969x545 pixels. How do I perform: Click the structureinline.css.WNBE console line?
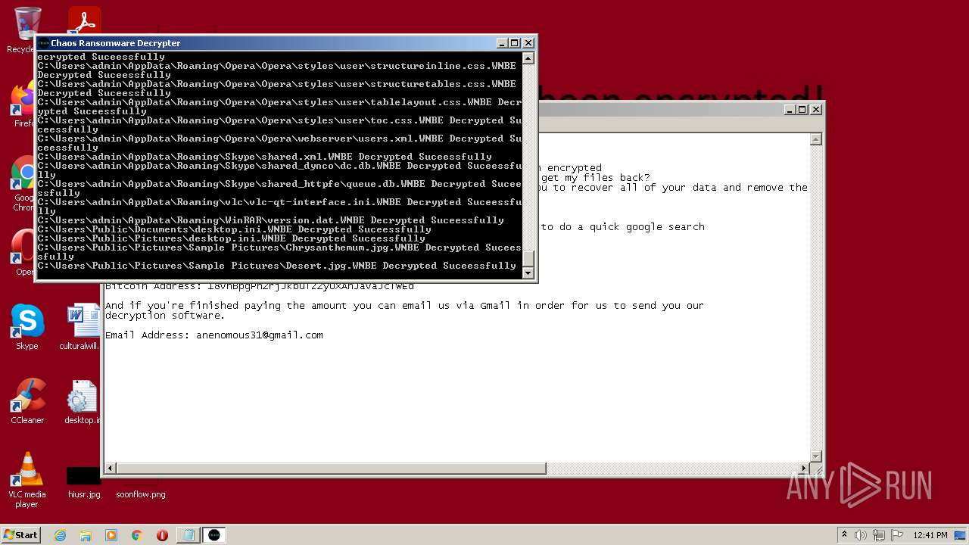click(x=277, y=70)
